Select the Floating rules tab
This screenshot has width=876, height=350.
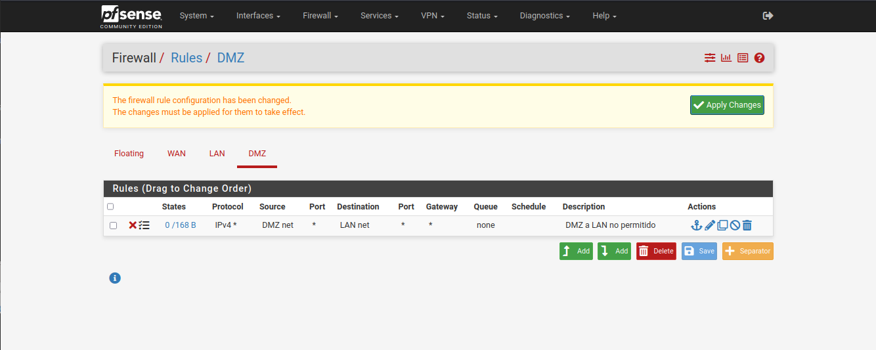click(x=129, y=154)
